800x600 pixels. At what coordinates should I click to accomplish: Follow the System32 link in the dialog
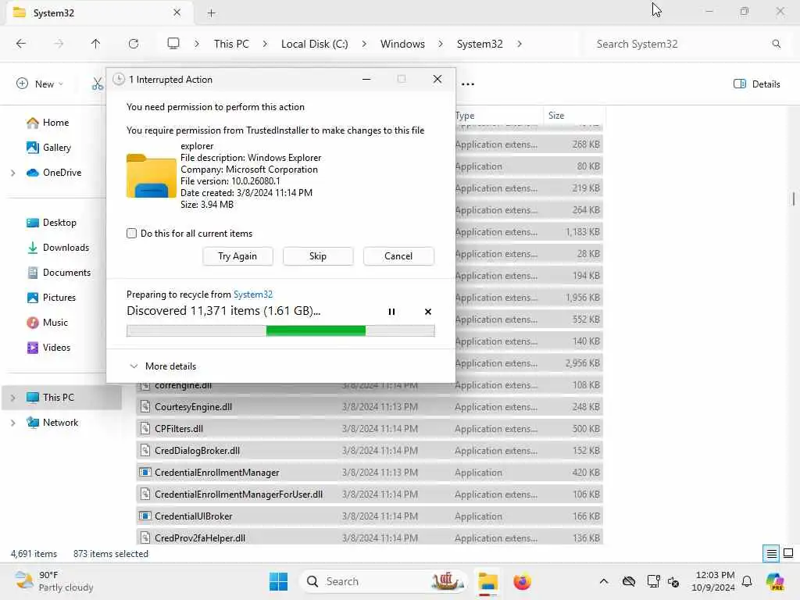pyautogui.click(x=253, y=295)
